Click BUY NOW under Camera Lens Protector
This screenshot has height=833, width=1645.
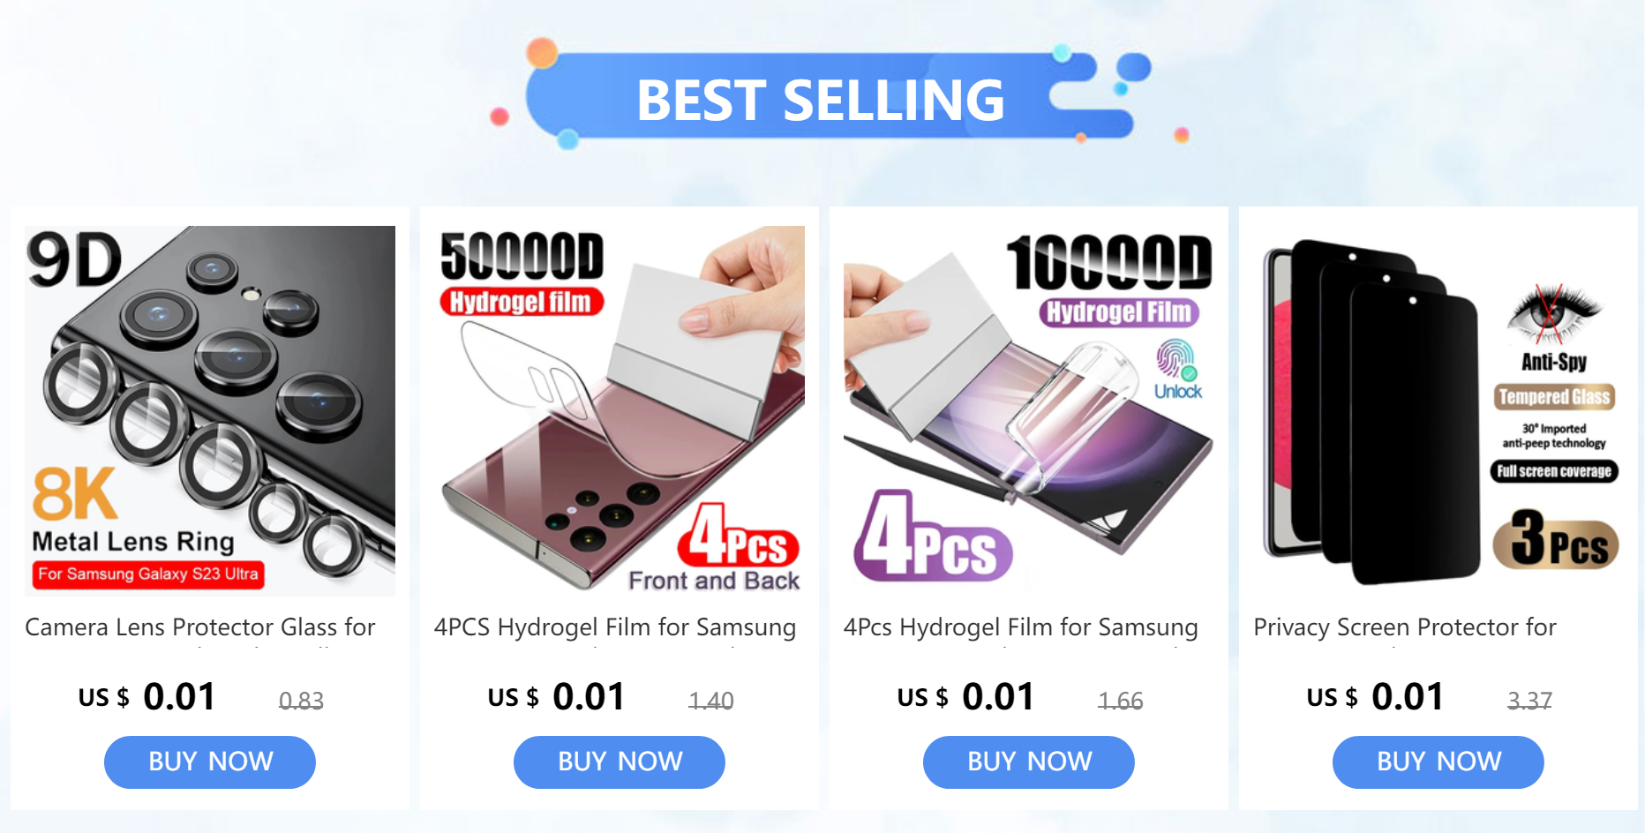click(x=210, y=762)
